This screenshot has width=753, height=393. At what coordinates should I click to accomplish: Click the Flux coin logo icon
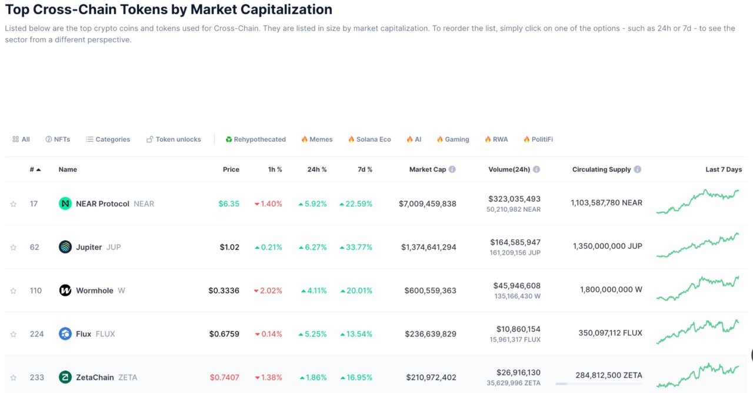pos(65,334)
